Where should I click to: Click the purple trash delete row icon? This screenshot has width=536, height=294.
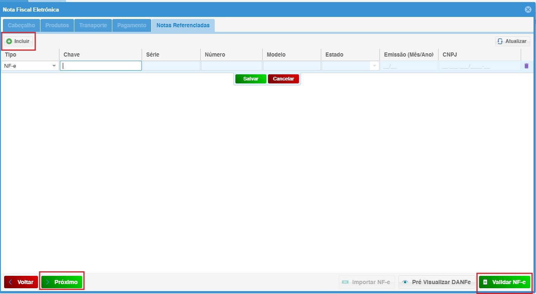pos(526,66)
